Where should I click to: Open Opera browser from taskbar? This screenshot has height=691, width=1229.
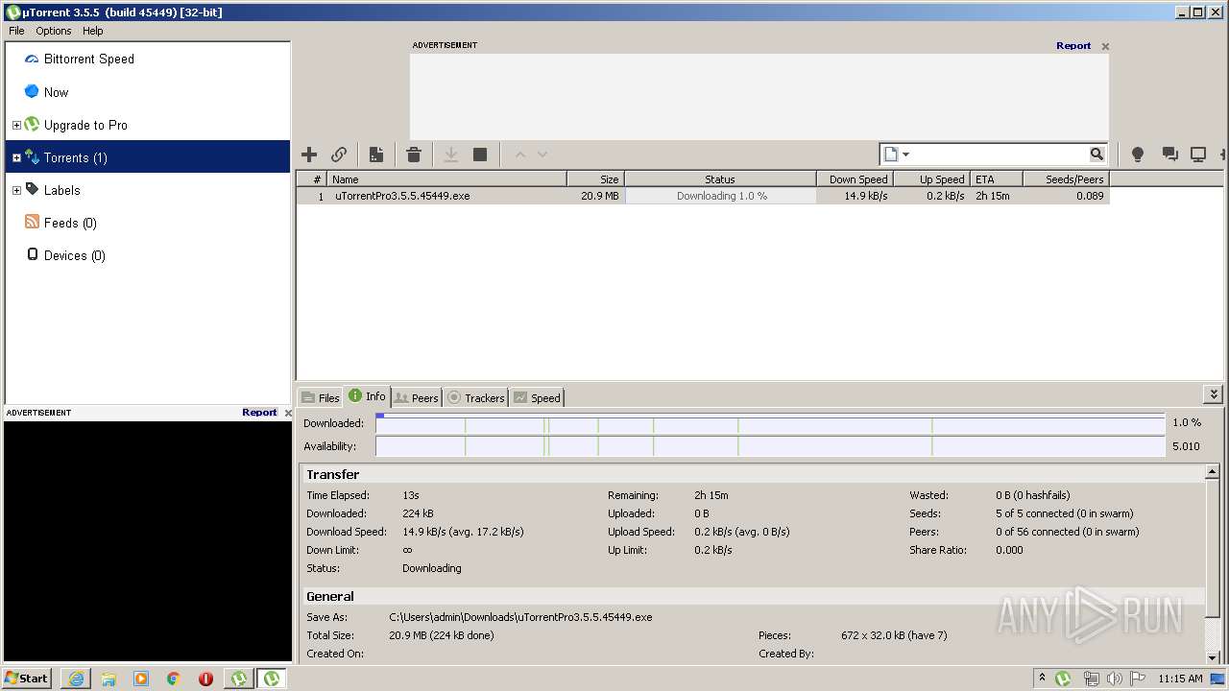pos(205,679)
